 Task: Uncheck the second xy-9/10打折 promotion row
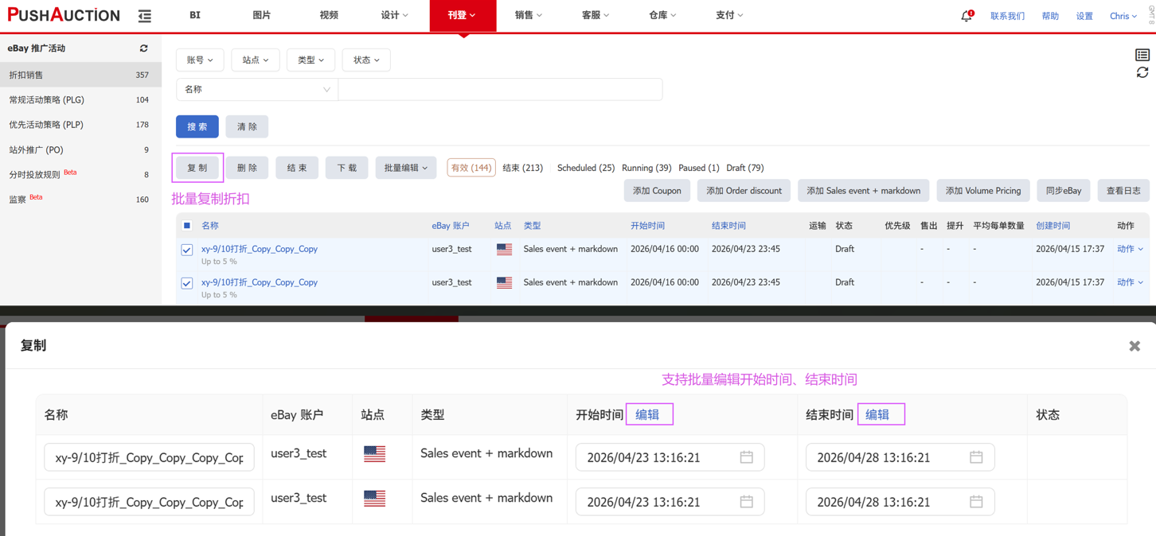187,283
